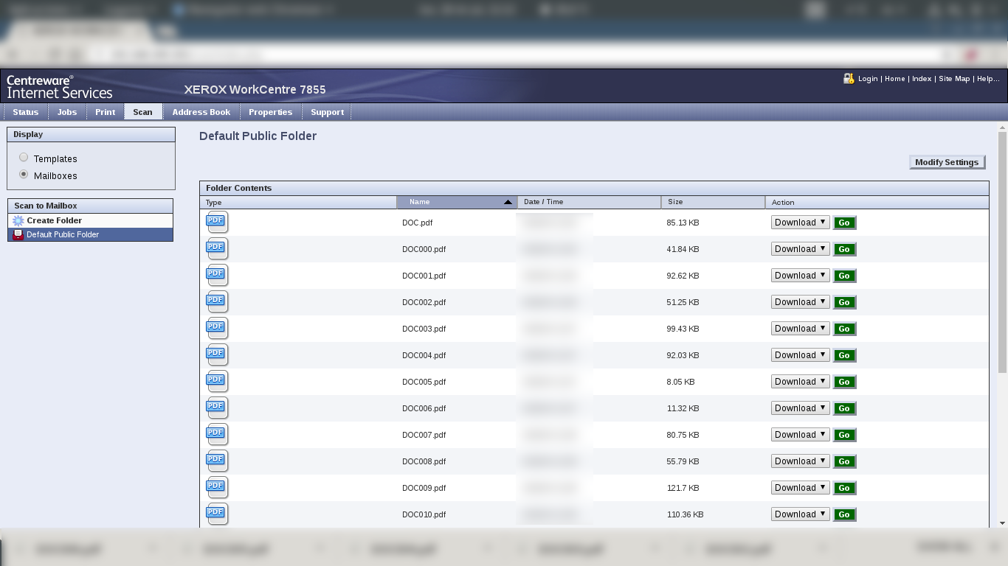Open the action dropdown for DOC.pdf
This screenshot has height=566, width=1008.
click(801, 223)
